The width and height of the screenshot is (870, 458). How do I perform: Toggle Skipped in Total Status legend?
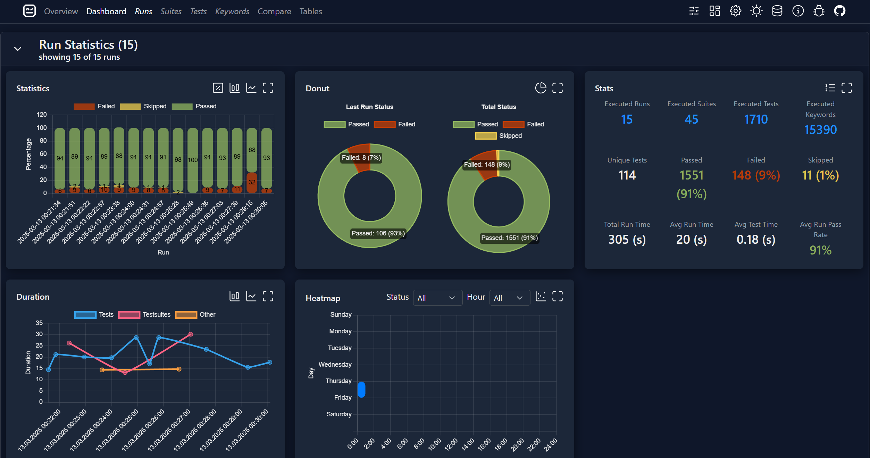(498, 136)
